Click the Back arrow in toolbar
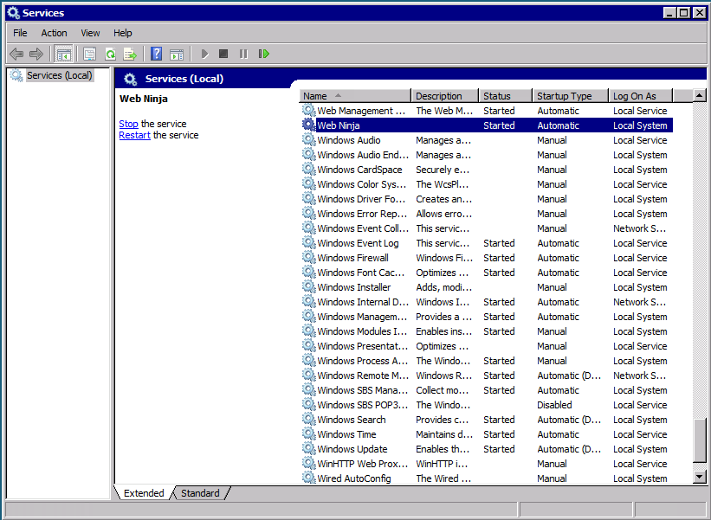The width and height of the screenshot is (711, 520). point(16,54)
